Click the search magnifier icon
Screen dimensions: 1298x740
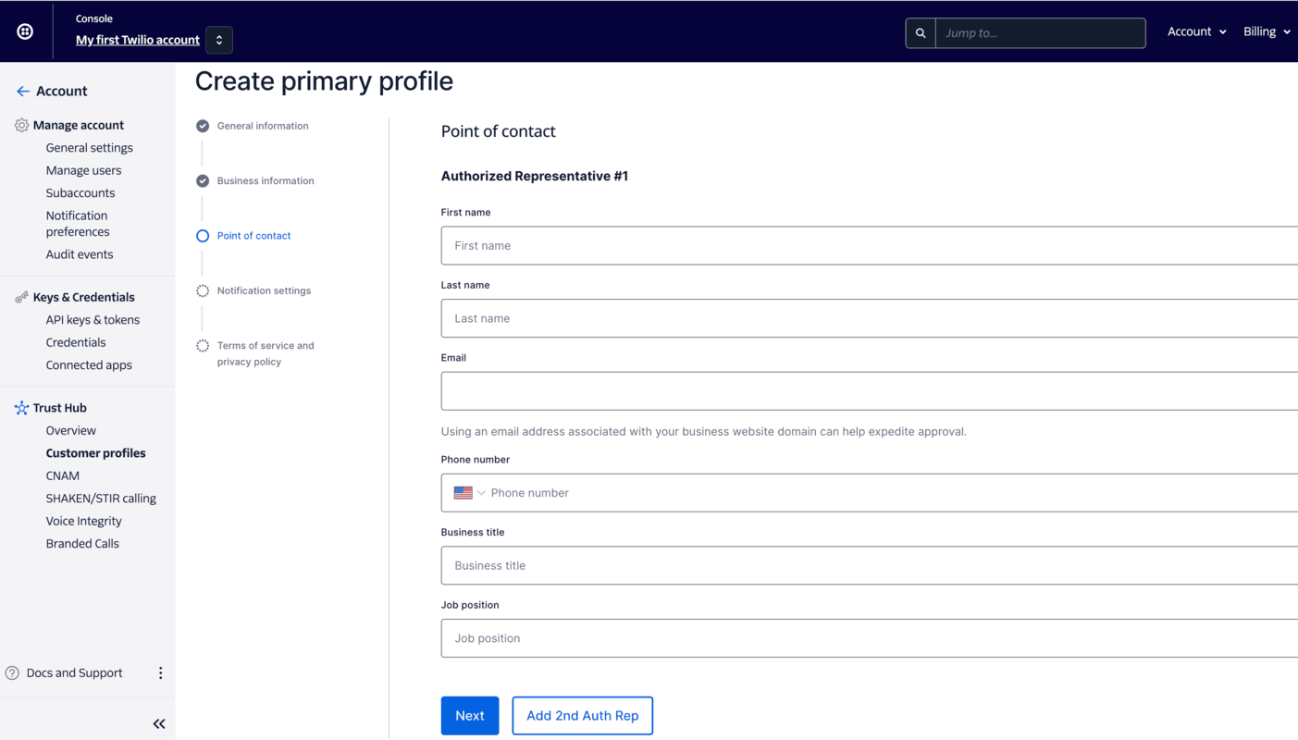pos(920,32)
